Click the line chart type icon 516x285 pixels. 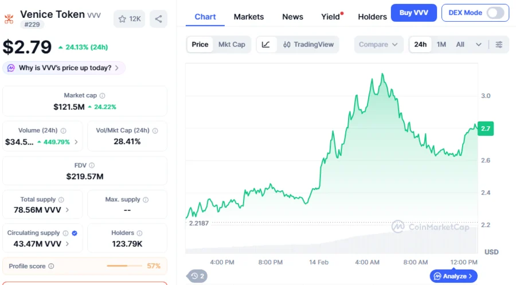(266, 45)
